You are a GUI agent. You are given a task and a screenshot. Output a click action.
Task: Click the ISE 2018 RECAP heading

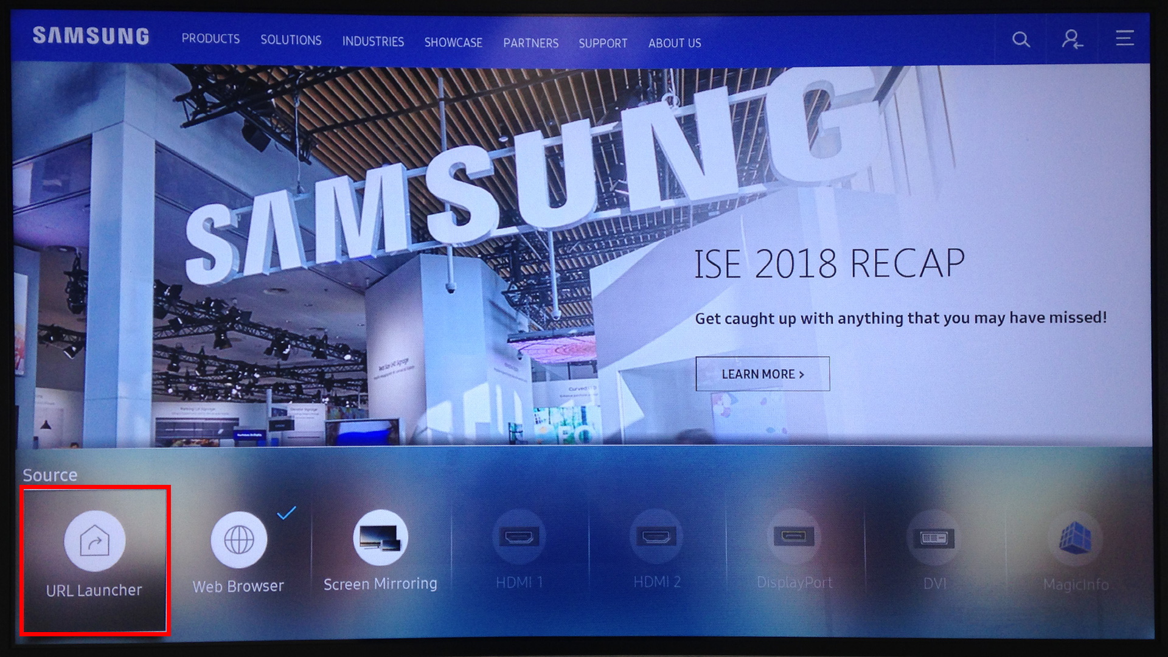pos(829,263)
